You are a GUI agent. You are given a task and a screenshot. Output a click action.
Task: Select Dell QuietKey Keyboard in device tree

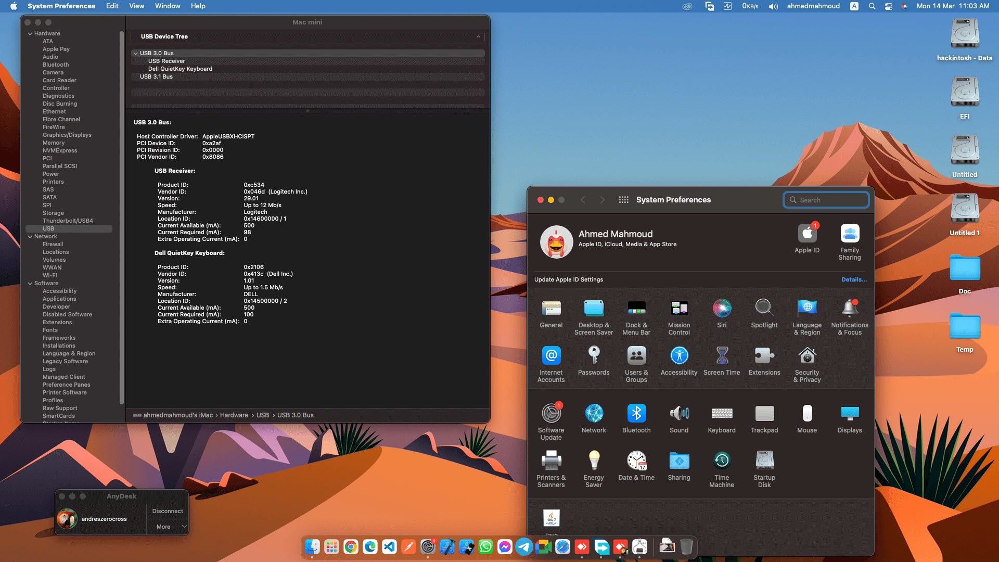click(180, 69)
